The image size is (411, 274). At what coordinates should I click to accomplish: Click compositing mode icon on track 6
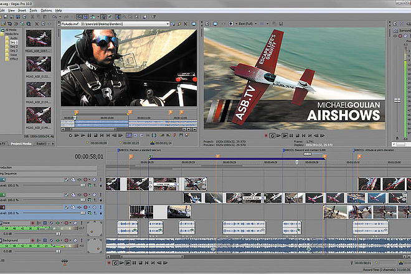(x=90, y=213)
